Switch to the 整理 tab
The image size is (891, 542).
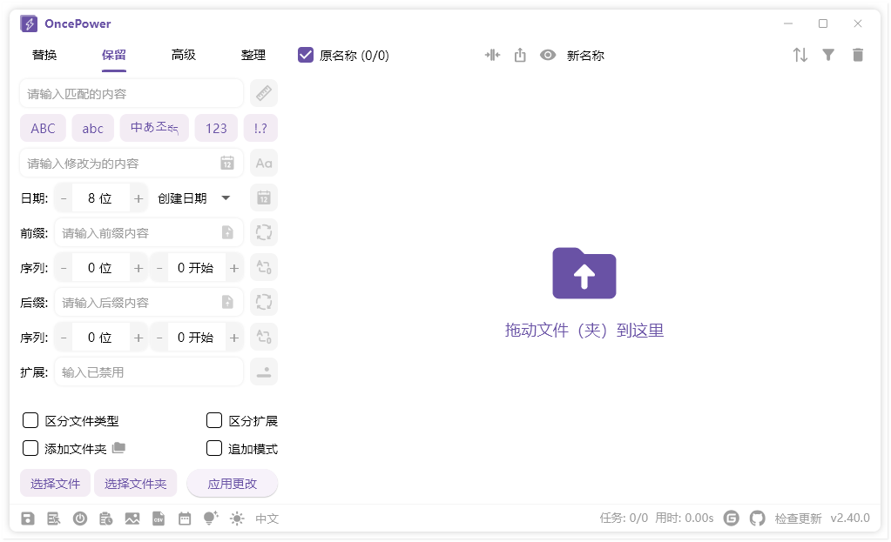click(253, 54)
